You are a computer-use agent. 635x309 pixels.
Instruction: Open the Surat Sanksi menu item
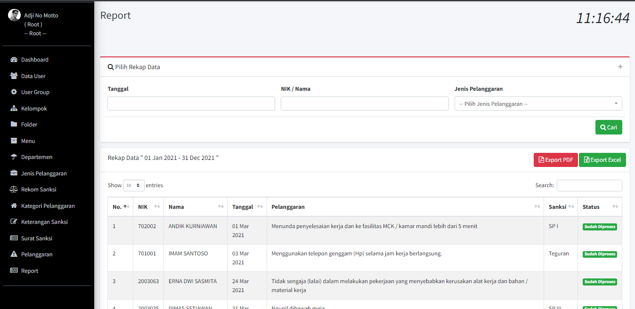(x=36, y=238)
